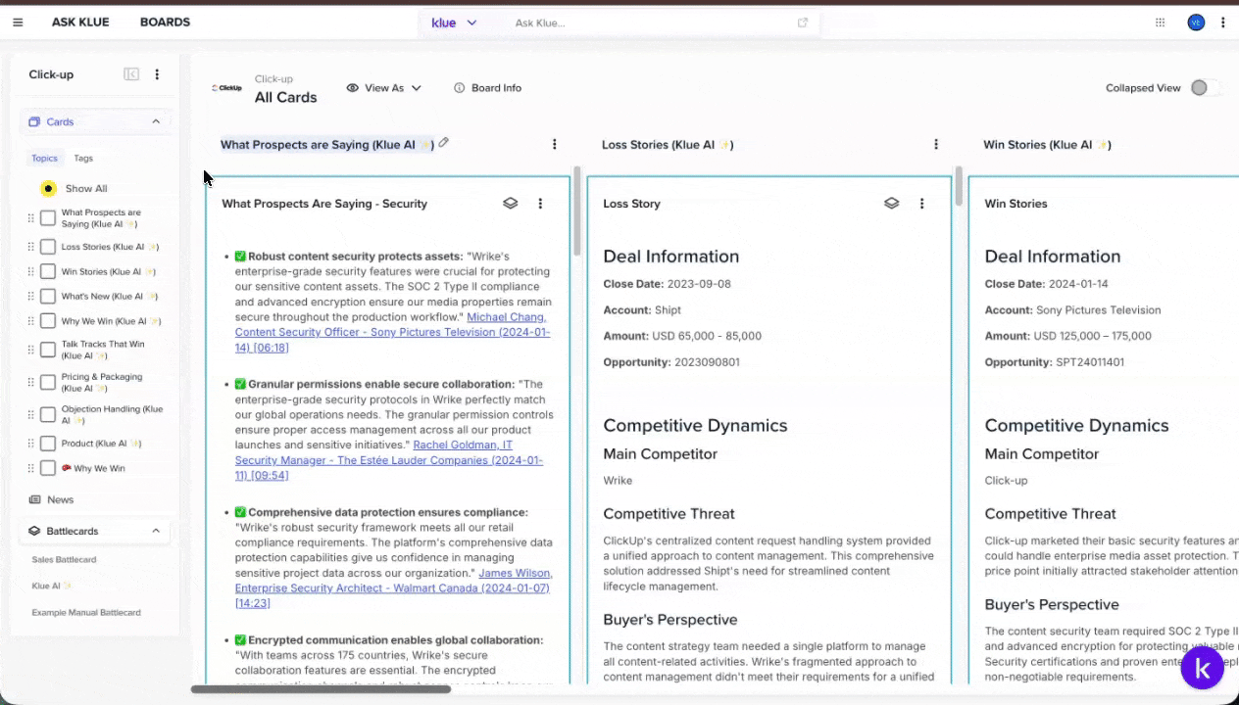Open the hamburger menu icon
This screenshot has height=705, width=1239.
pyautogui.click(x=18, y=23)
